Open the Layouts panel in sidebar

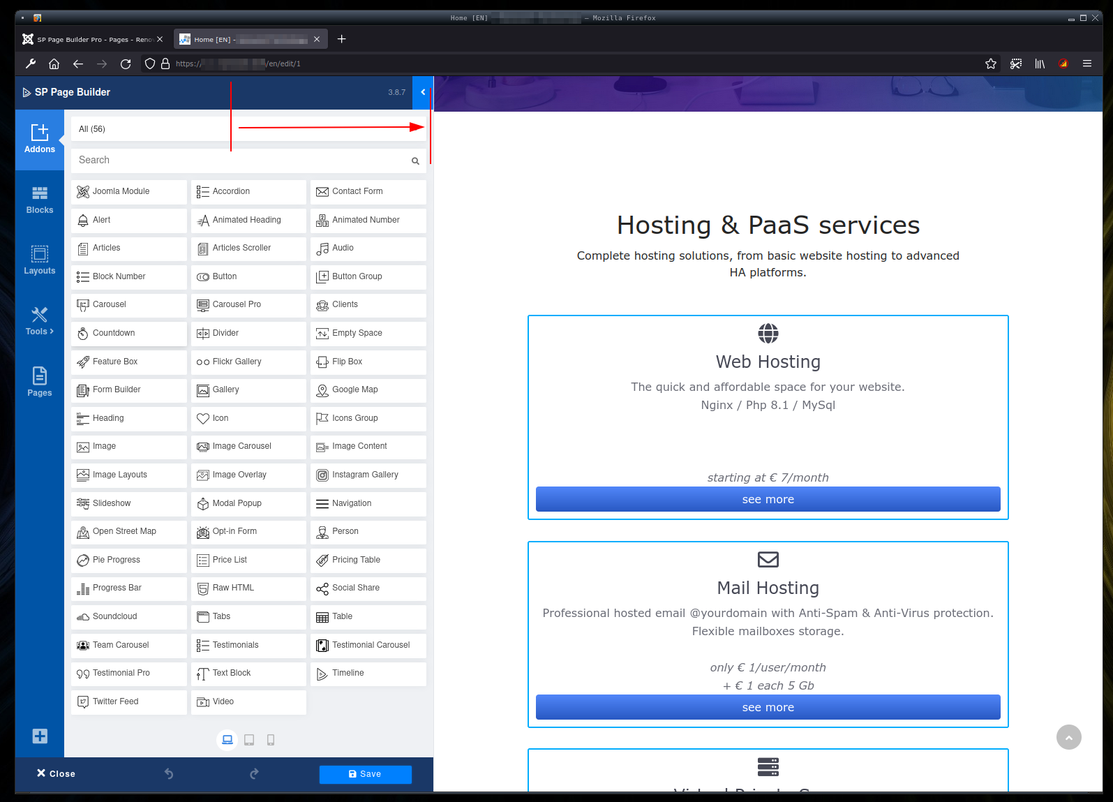click(40, 260)
